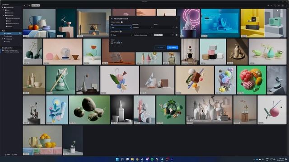289x162 pixels.
Task: Open Windows Start menu
Action: click(117, 159)
